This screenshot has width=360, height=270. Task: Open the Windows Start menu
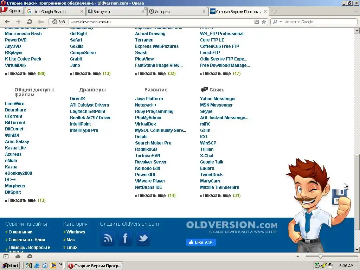10,266
